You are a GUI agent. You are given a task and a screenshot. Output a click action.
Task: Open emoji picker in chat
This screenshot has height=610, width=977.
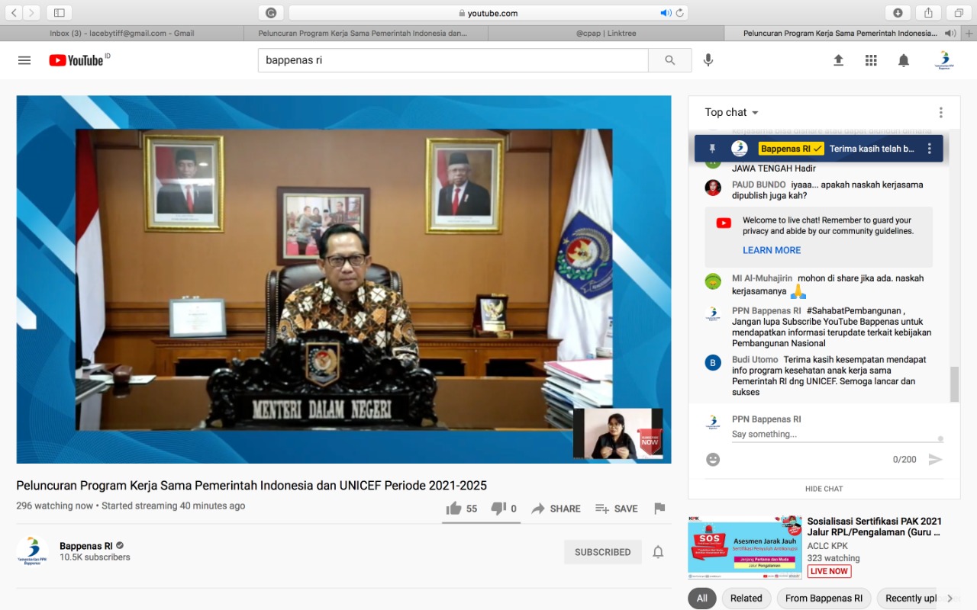[713, 460]
